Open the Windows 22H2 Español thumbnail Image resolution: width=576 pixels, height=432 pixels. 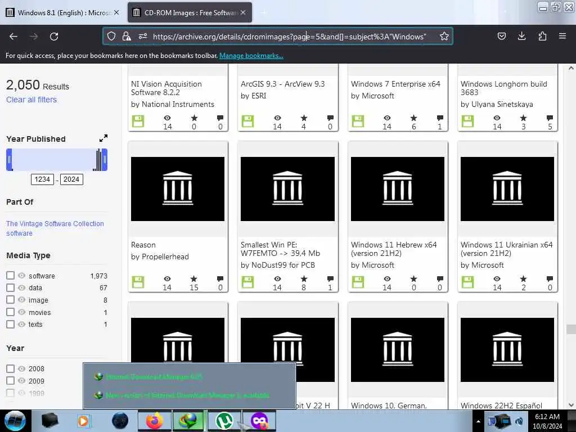tap(507, 350)
